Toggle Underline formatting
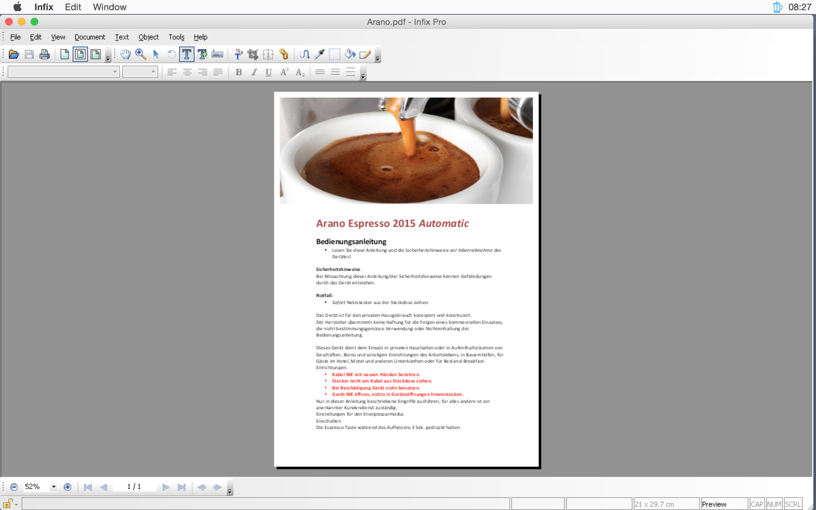Viewport: 816px width, 510px height. pos(268,72)
